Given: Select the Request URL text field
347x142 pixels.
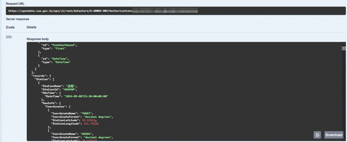Looking at the screenshot, I should click(x=176, y=11).
